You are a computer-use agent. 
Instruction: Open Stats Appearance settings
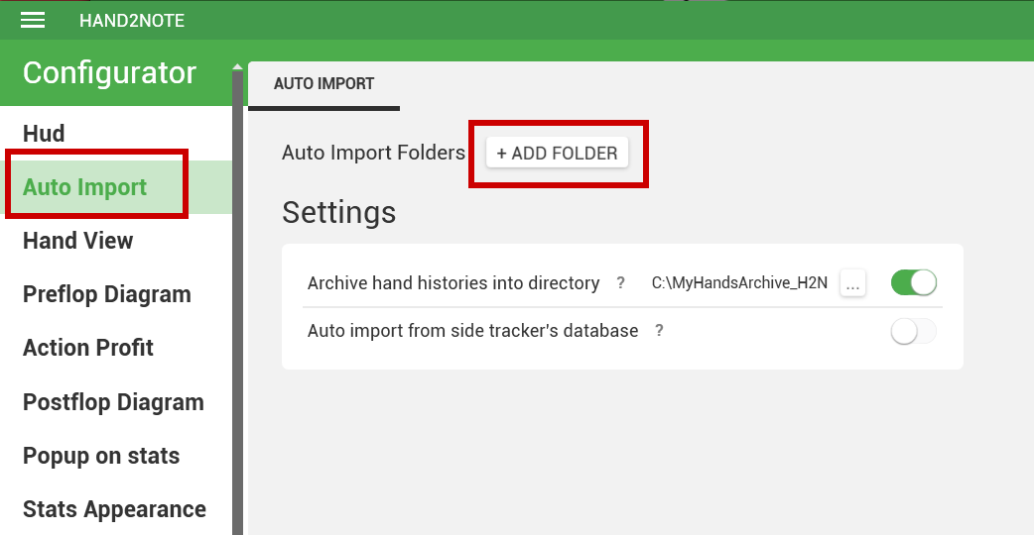pyautogui.click(x=114, y=508)
